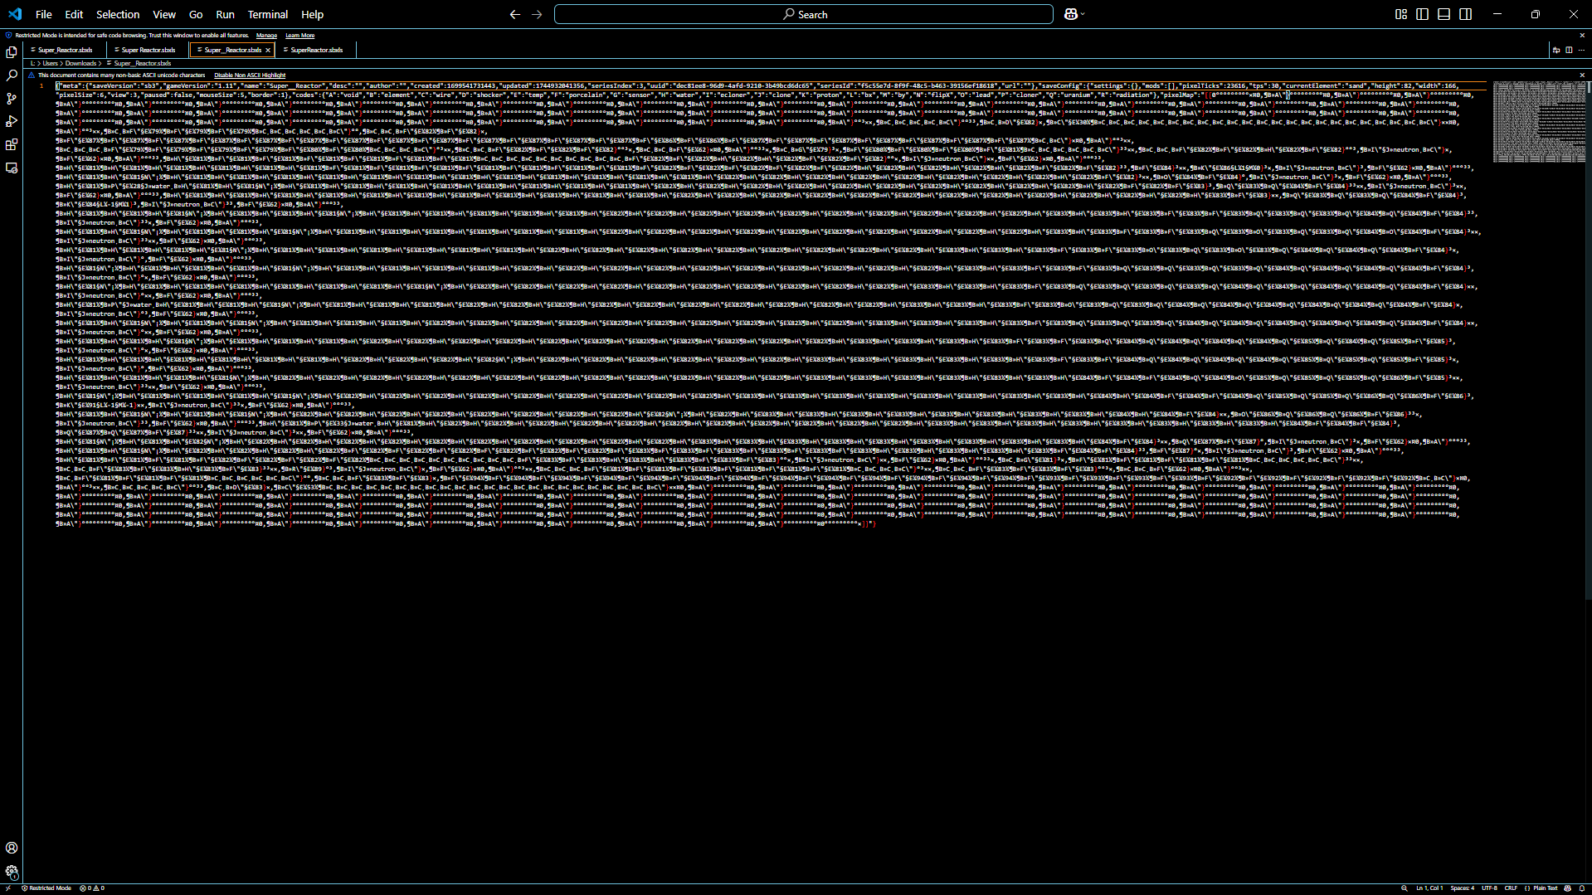Open Copilot status icon in status bar
The width and height of the screenshot is (1592, 895).
pyautogui.click(x=1567, y=888)
